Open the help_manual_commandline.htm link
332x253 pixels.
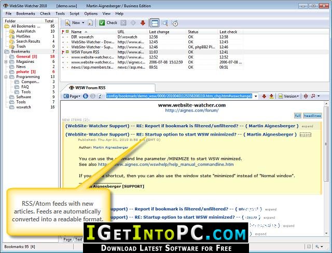[x=166, y=164]
